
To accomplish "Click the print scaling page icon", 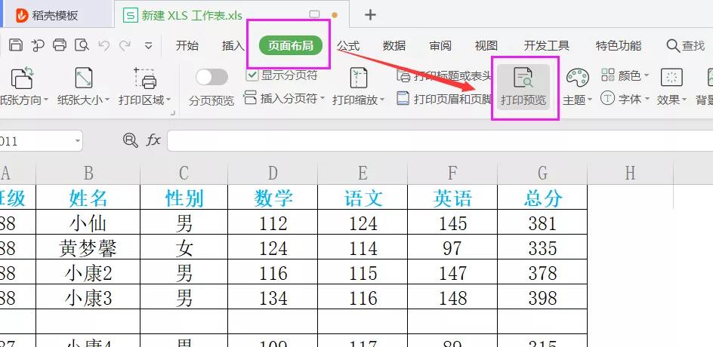I will 359,77.
